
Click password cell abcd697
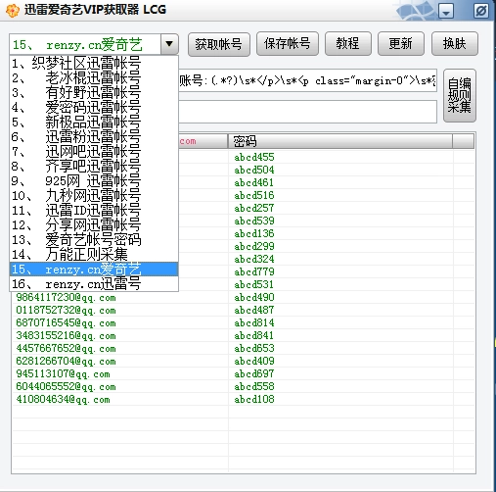[254, 373]
